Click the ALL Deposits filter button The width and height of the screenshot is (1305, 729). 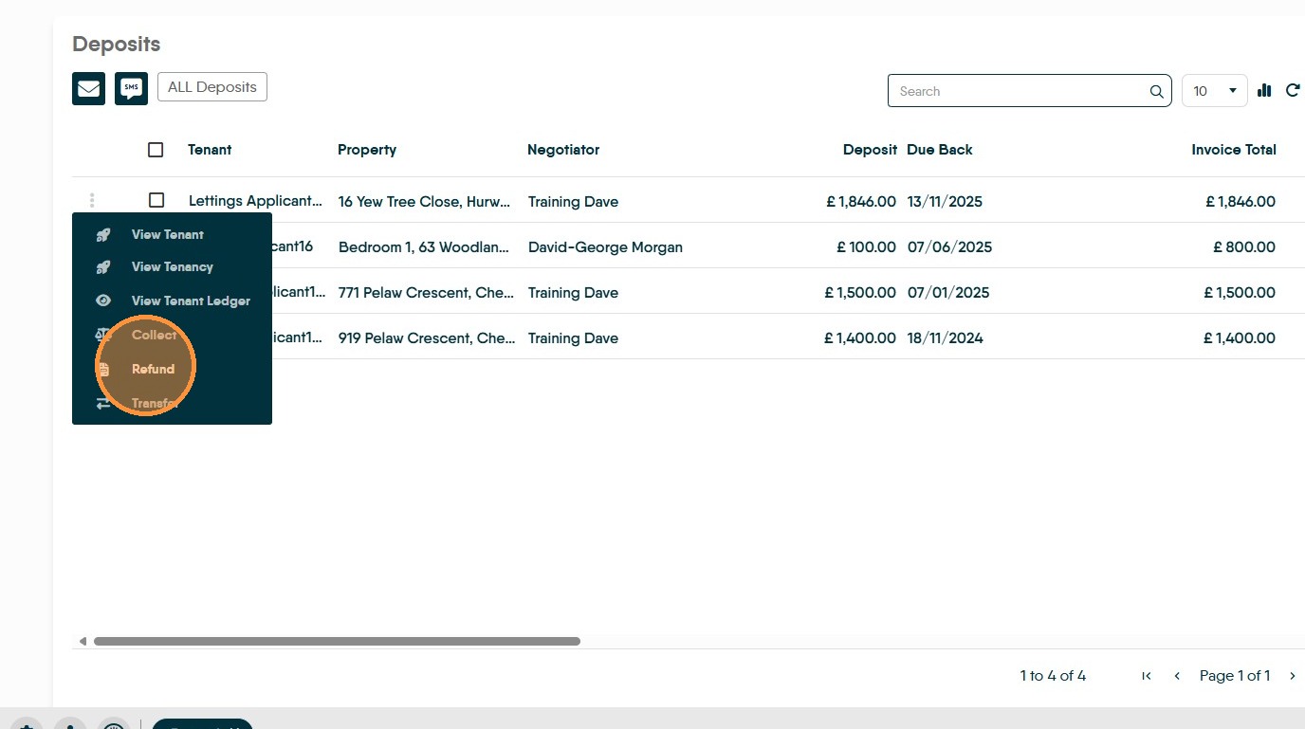coord(212,87)
